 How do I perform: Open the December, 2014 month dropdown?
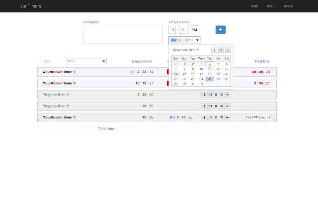tap(185, 50)
